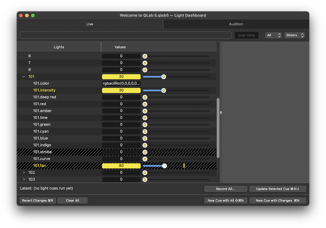Click the Clear All button
Image resolution: width=326 pixels, height=228 pixels.
[73, 201]
